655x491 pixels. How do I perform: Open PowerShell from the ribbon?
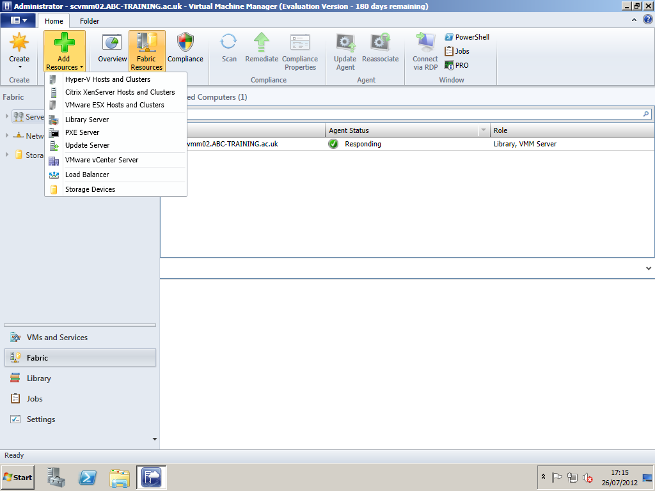point(467,37)
